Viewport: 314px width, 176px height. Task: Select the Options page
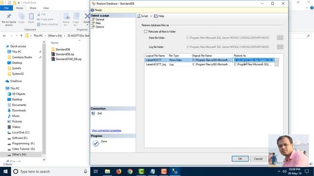click(x=100, y=27)
